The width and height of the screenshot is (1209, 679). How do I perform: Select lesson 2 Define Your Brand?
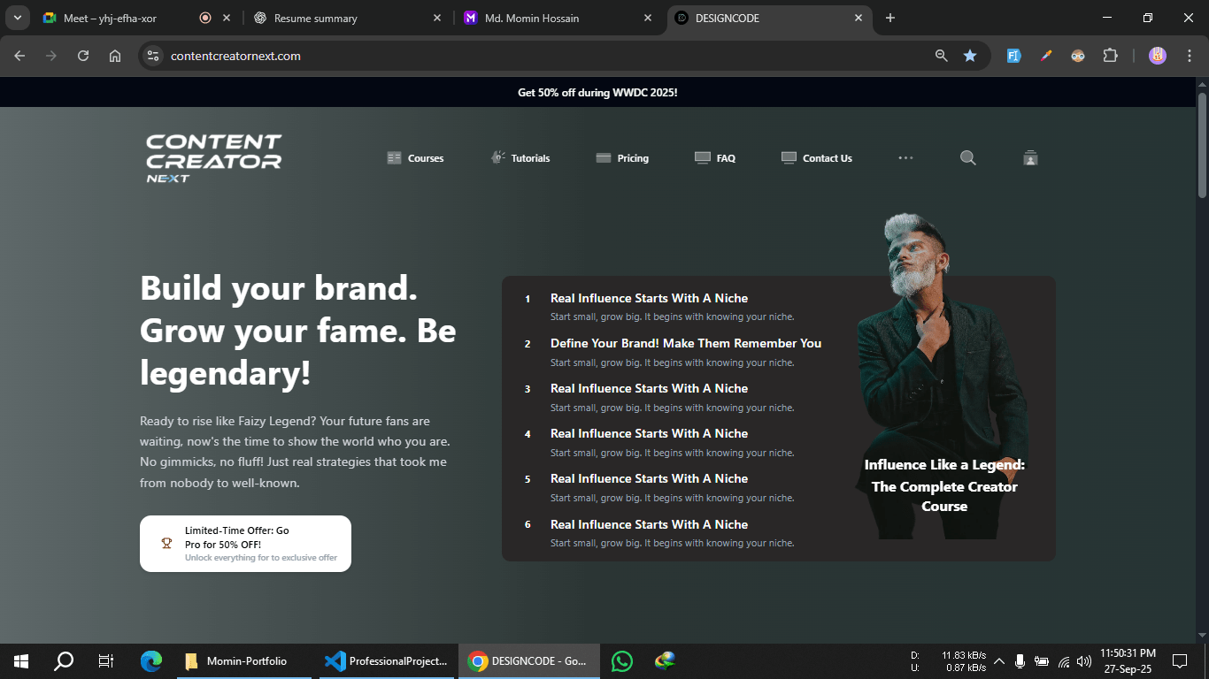[685, 344]
